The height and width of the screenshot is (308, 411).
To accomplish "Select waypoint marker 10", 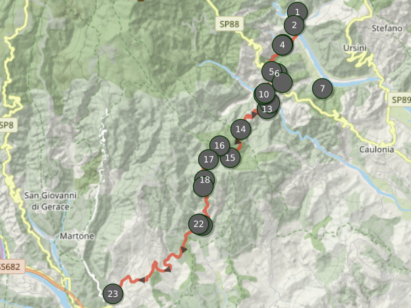I will coord(265,93).
